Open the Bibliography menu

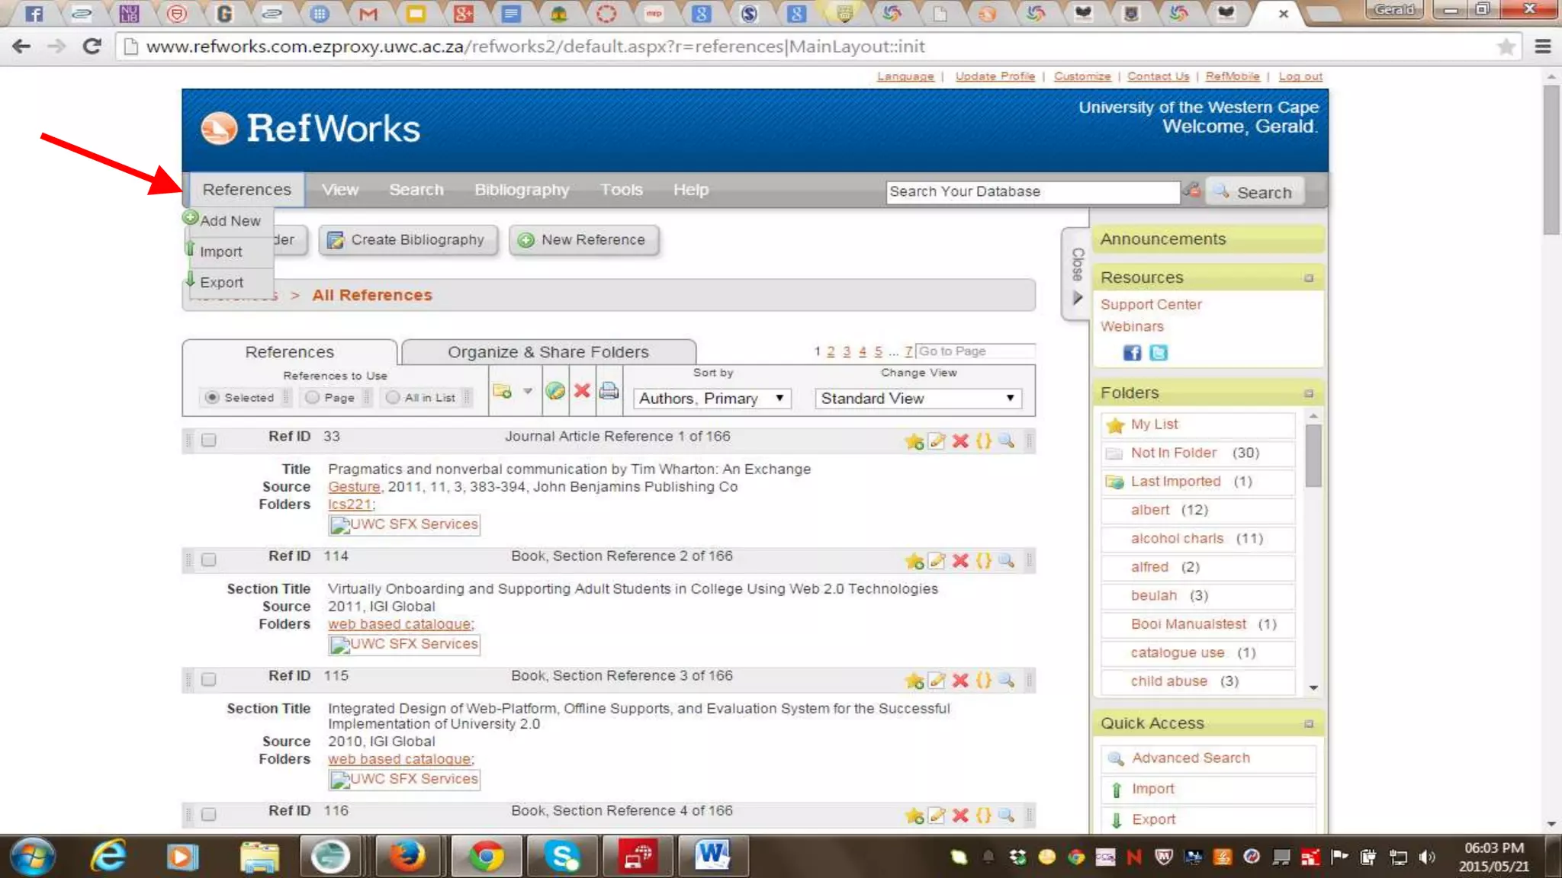(522, 190)
